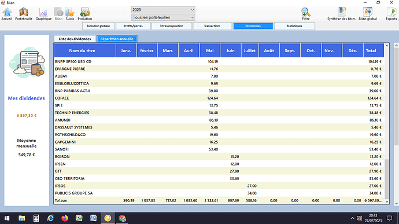Select the BNPP SP500 USD CD row
This screenshot has height=224, width=399.
[219, 61]
